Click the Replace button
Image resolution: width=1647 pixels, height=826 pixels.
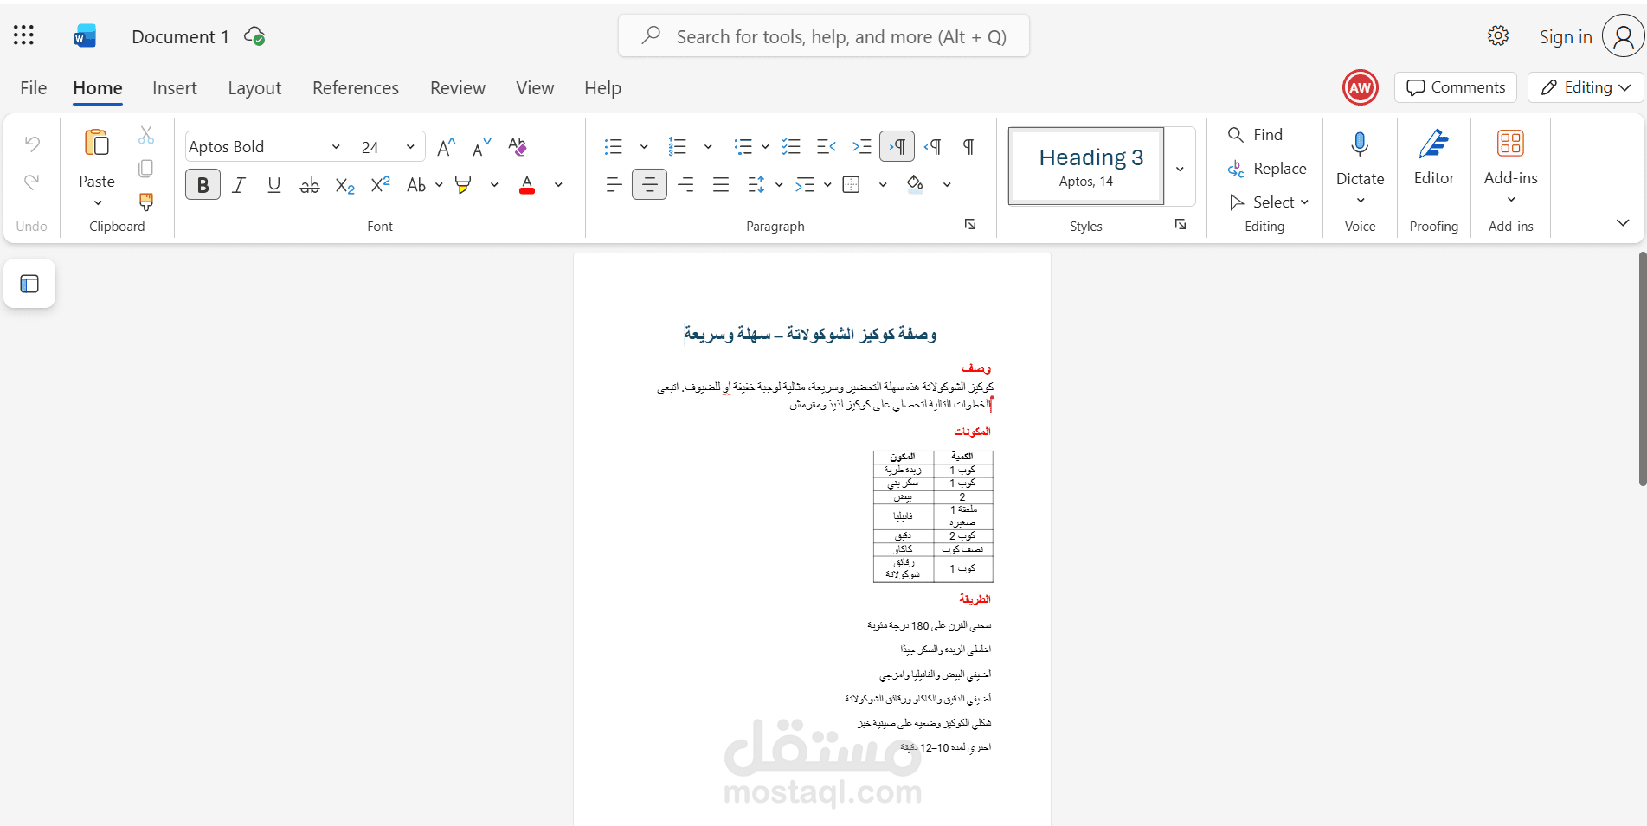pos(1267,169)
